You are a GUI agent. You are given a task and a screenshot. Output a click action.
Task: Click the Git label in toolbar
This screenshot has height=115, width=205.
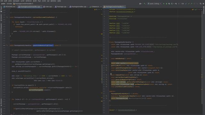[x=183, y=4]
